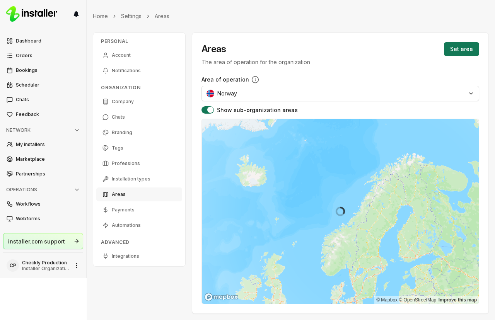Click the notification bell icon
The image size is (495, 320).
pos(76,14)
